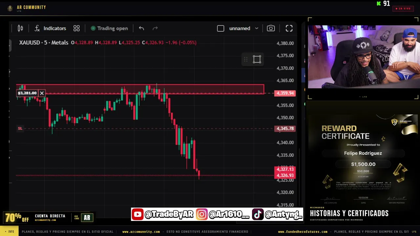
Task: Click the @Antyng_ handle
Action: click(x=283, y=214)
